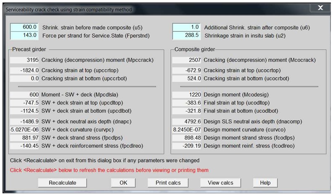Confirm the dialog with OK
333x195 pixels.
pos(123,183)
